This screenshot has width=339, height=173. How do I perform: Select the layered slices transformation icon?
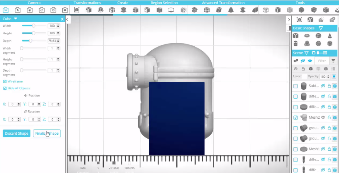click(x=195, y=10)
